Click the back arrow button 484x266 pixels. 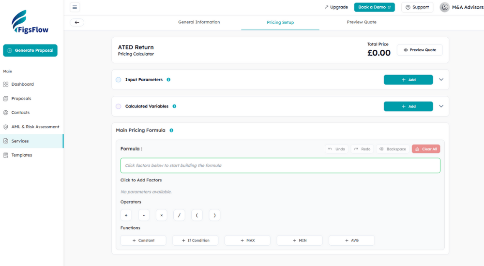(x=77, y=22)
